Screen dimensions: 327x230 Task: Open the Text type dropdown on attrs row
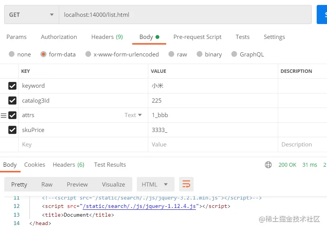pyautogui.click(x=133, y=115)
